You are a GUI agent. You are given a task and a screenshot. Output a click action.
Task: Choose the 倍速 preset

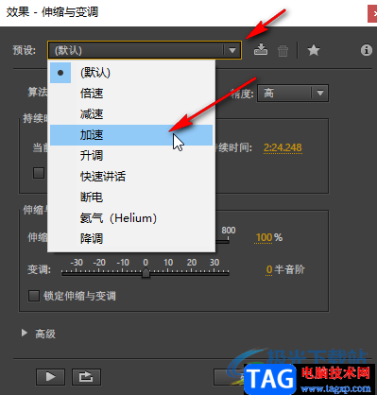(131, 94)
